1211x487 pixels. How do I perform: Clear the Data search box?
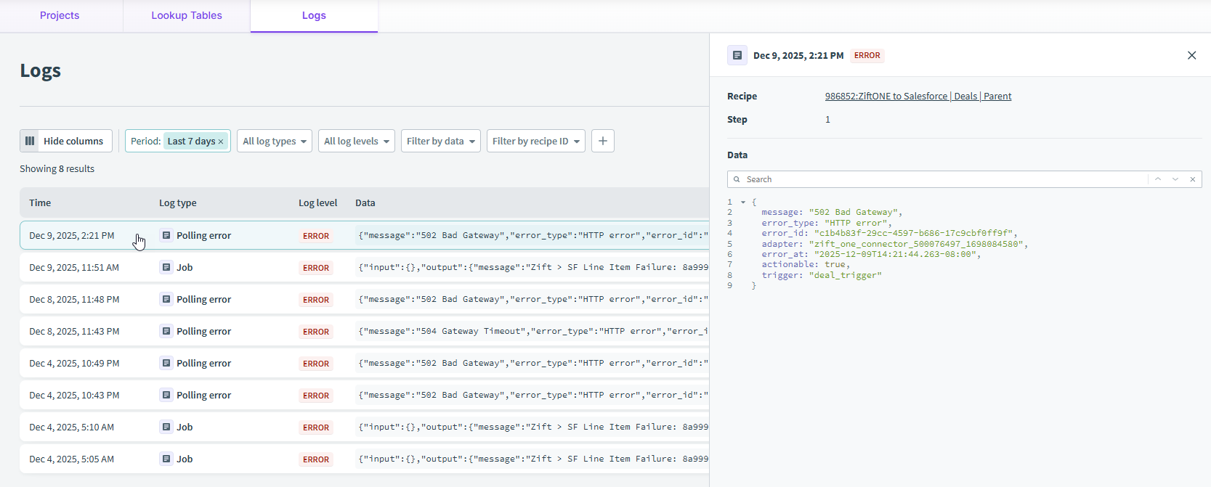(1192, 179)
